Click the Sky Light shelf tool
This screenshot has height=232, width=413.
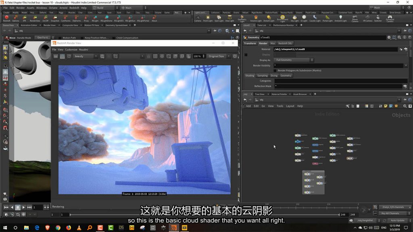point(295,18)
